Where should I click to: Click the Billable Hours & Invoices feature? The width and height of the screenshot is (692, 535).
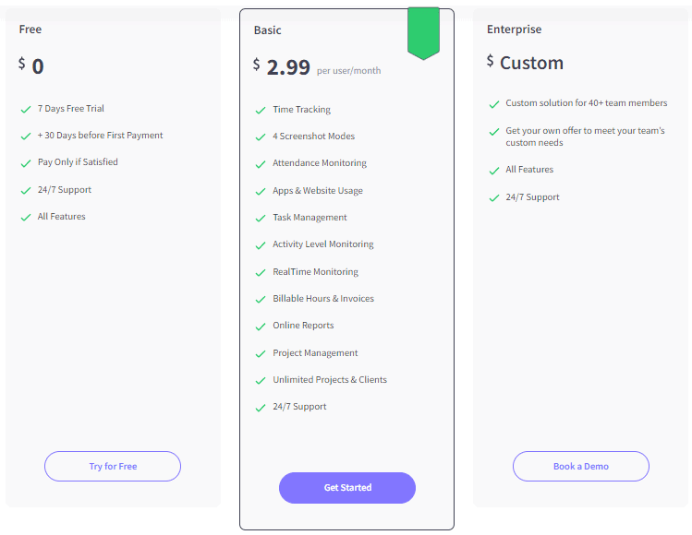point(323,298)
